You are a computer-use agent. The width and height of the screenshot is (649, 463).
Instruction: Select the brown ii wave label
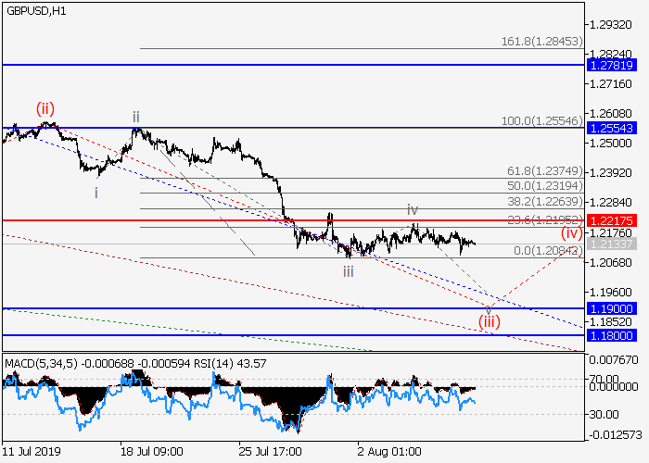click(135, 117)
